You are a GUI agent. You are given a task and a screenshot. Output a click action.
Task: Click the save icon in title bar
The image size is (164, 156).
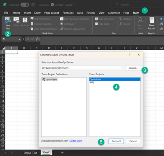33,5
